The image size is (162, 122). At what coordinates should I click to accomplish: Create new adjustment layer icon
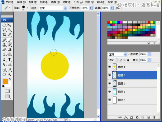pyautogui.click(x=137, y=117)
